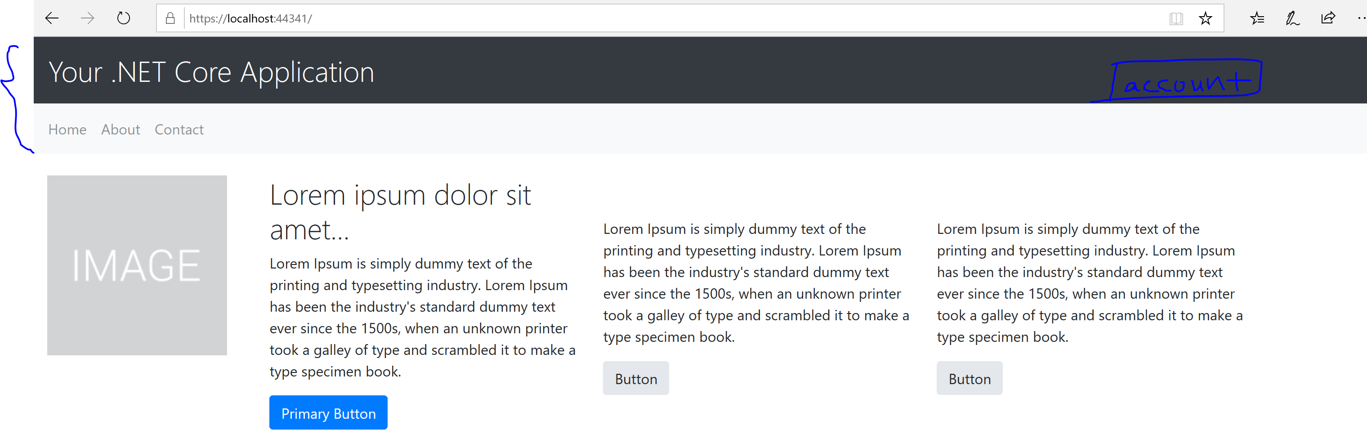Click the gray Button in right column
The height and width of the screenshot is (439, 1367).
pyautogui.click(x=969, y=378)
